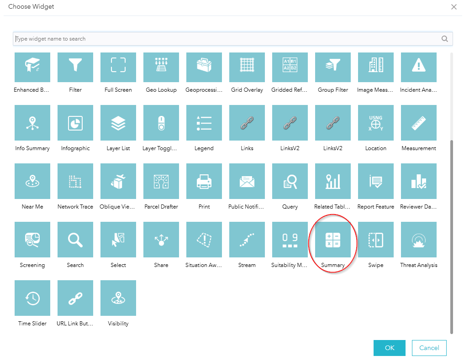464x361 pixels.
Task: Select the Visibility widget
Action: [118, 298]
